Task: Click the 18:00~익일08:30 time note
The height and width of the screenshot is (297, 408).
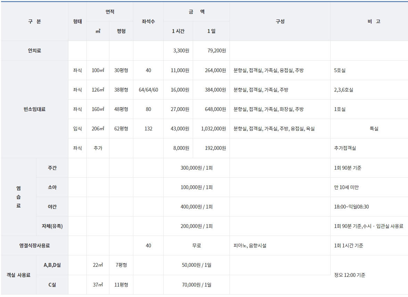Action: 351,207
